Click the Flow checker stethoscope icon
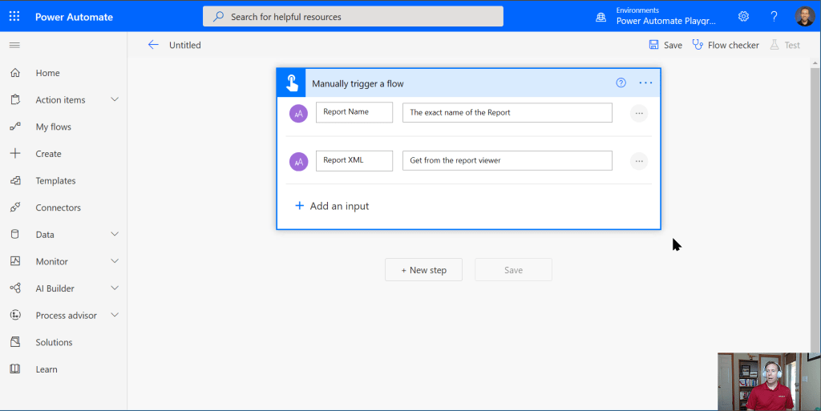Viewport: 821px width, 411px height. point(698,44)
